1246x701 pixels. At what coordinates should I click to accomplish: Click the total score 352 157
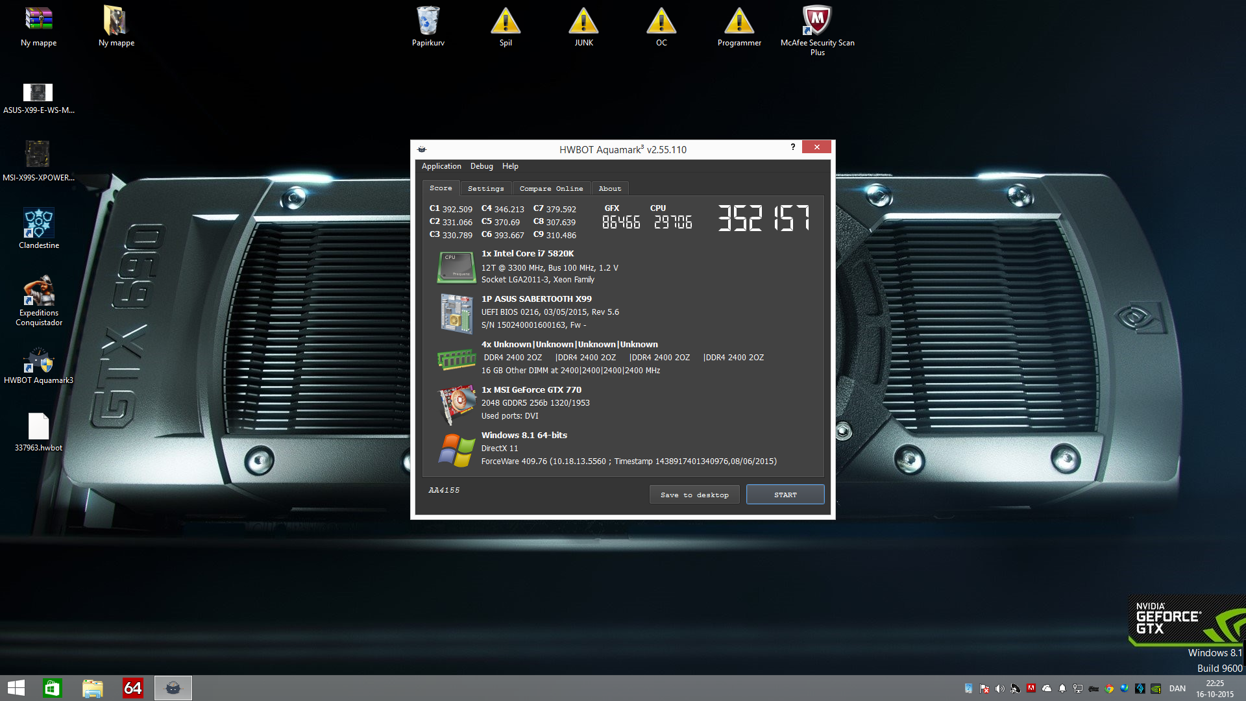coord(764,218)
